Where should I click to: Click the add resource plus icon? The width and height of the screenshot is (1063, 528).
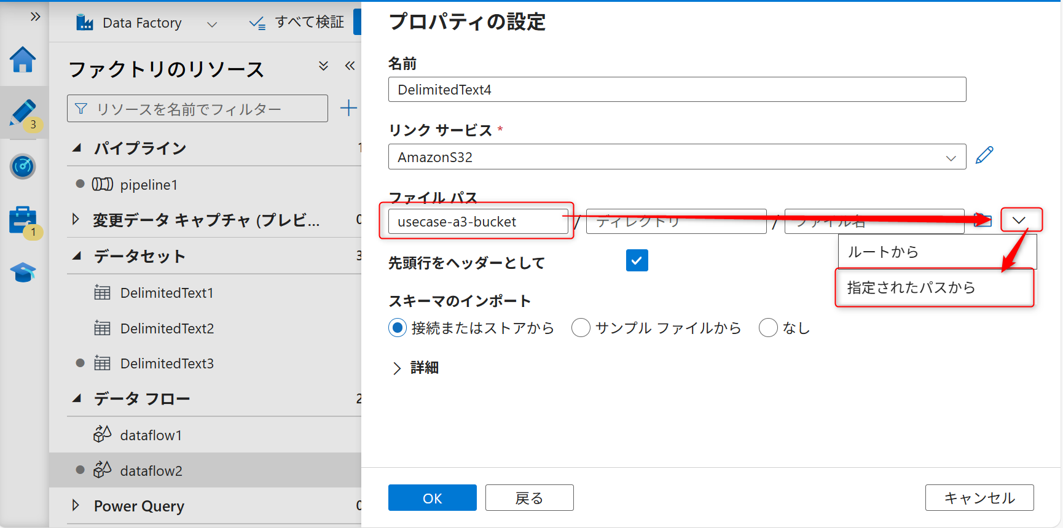348,109
